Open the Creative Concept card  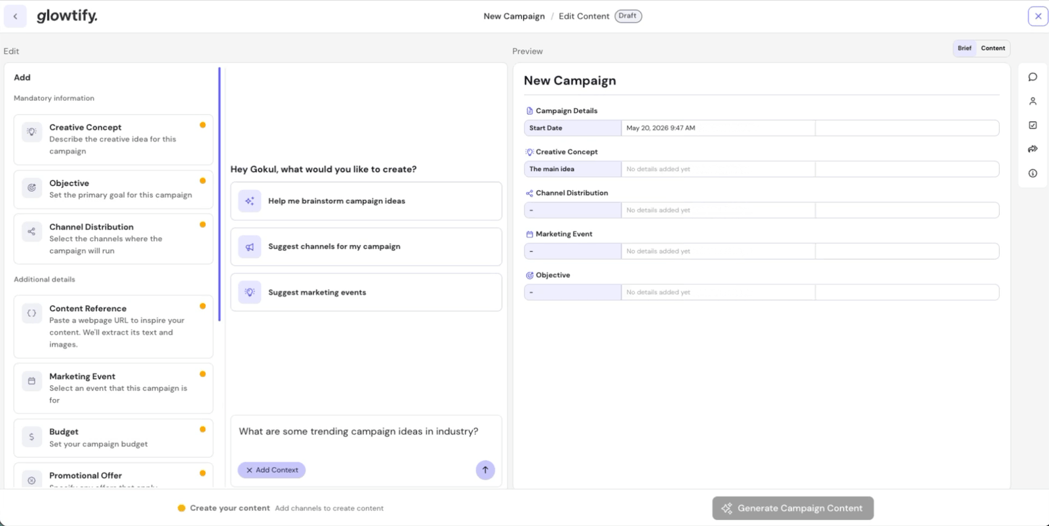click(113, 140)
